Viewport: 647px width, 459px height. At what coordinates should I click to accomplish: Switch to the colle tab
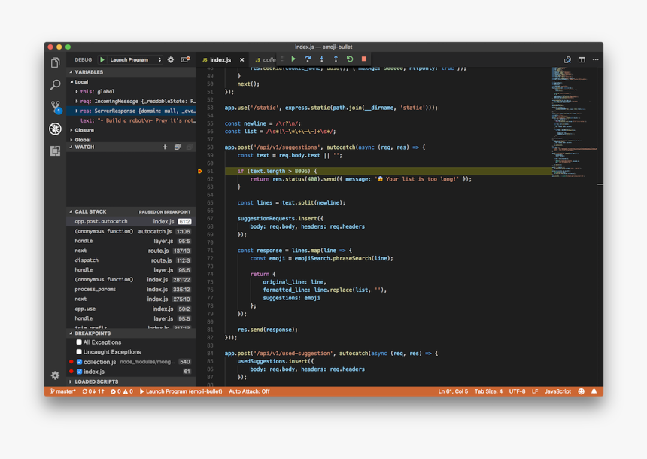(x=267, y=58)
